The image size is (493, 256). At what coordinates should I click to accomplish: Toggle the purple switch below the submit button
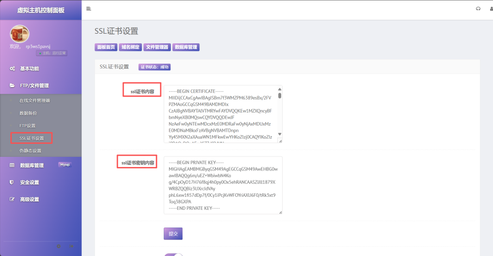pyautogui.click(x=173, y=255)
